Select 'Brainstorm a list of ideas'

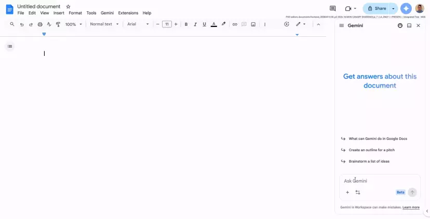coord(369,162)
